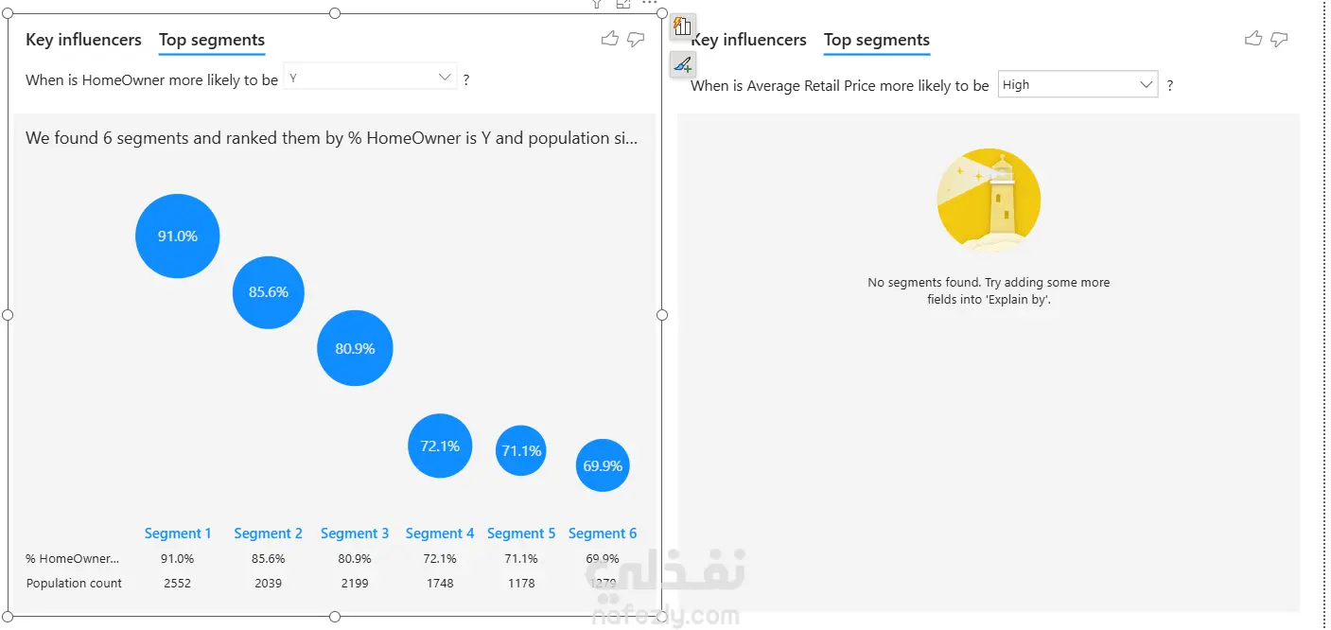Open the Segment 4 link
Screen dimensions: 1331x630
(440, 534)
